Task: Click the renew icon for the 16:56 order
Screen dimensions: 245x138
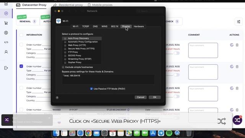Action: [x=232, y=110]
